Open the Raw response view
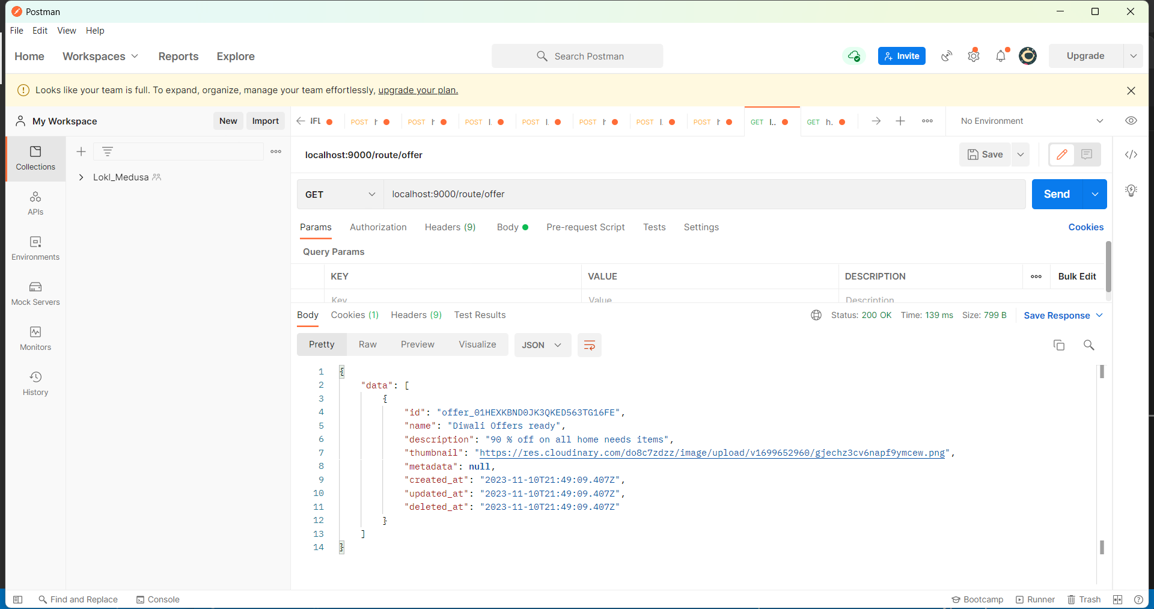 tap(367, 344)
